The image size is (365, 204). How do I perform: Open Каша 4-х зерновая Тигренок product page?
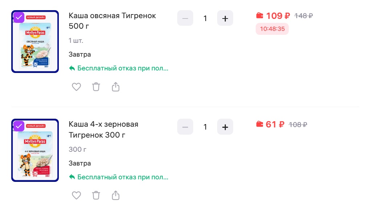point(103,130)
